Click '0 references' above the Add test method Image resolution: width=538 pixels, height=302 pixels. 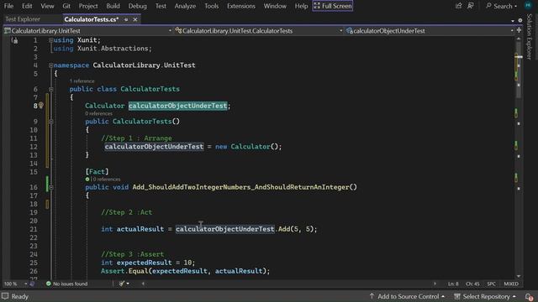pos(106,179)
